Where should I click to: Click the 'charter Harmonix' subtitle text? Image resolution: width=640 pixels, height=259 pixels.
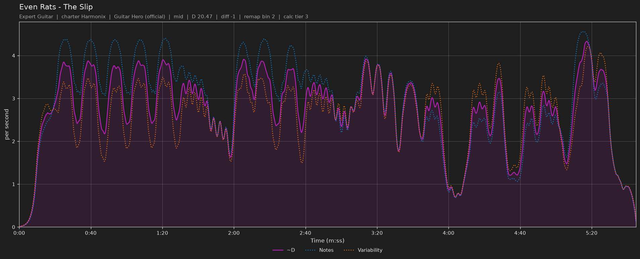pos(84,16)
